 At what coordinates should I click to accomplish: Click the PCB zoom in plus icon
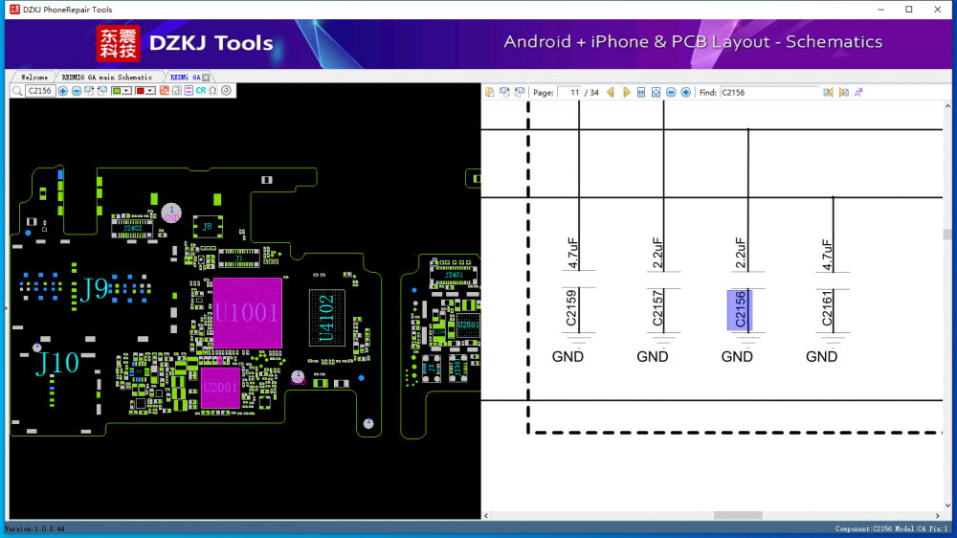click(63, 91)
